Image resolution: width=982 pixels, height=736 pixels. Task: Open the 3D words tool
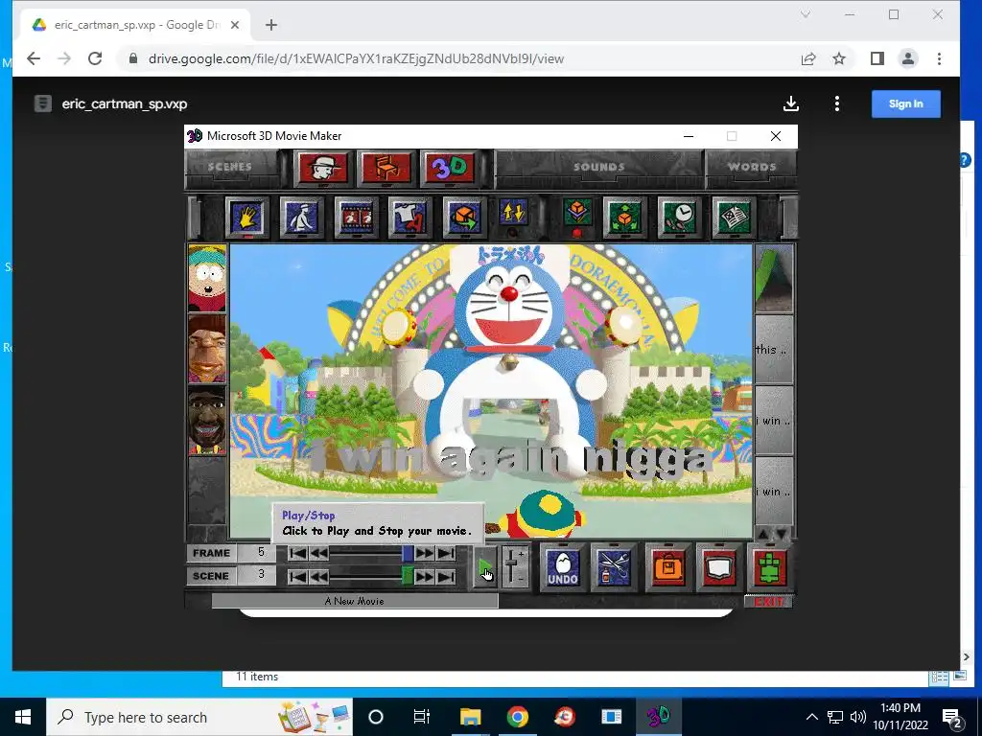click(450, 168)
